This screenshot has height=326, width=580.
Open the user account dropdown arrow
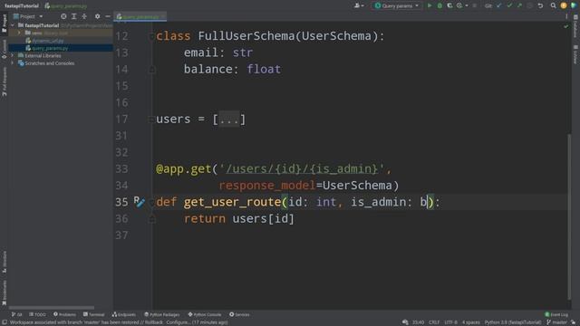point(362,5)
